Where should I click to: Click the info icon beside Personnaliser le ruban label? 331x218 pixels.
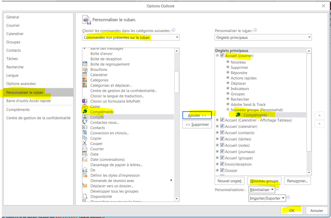pos(255,30)
